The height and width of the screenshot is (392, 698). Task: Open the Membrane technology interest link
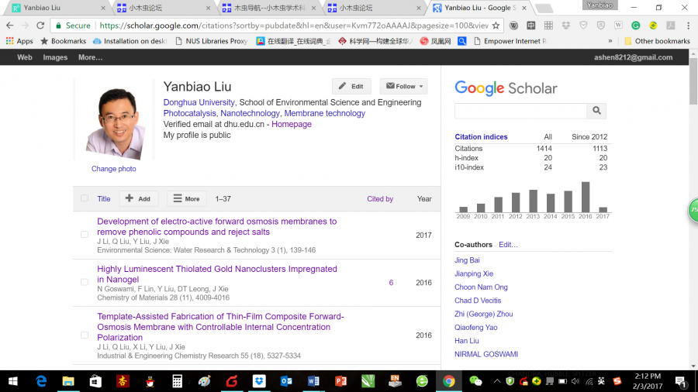324,113
